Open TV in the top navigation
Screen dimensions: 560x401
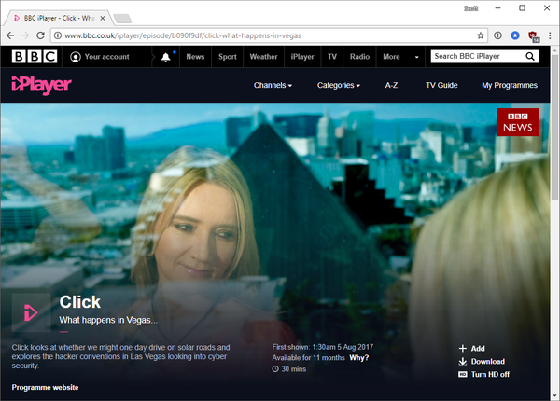click(332, 57)
